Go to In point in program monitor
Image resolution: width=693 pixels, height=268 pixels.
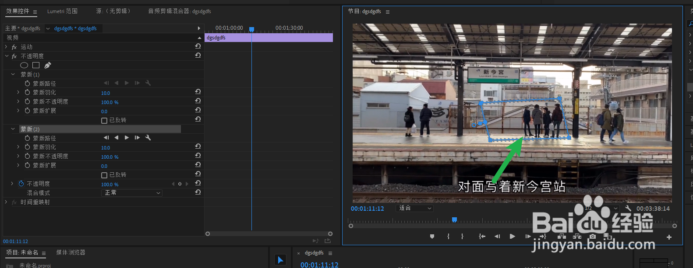coord(482,237)
